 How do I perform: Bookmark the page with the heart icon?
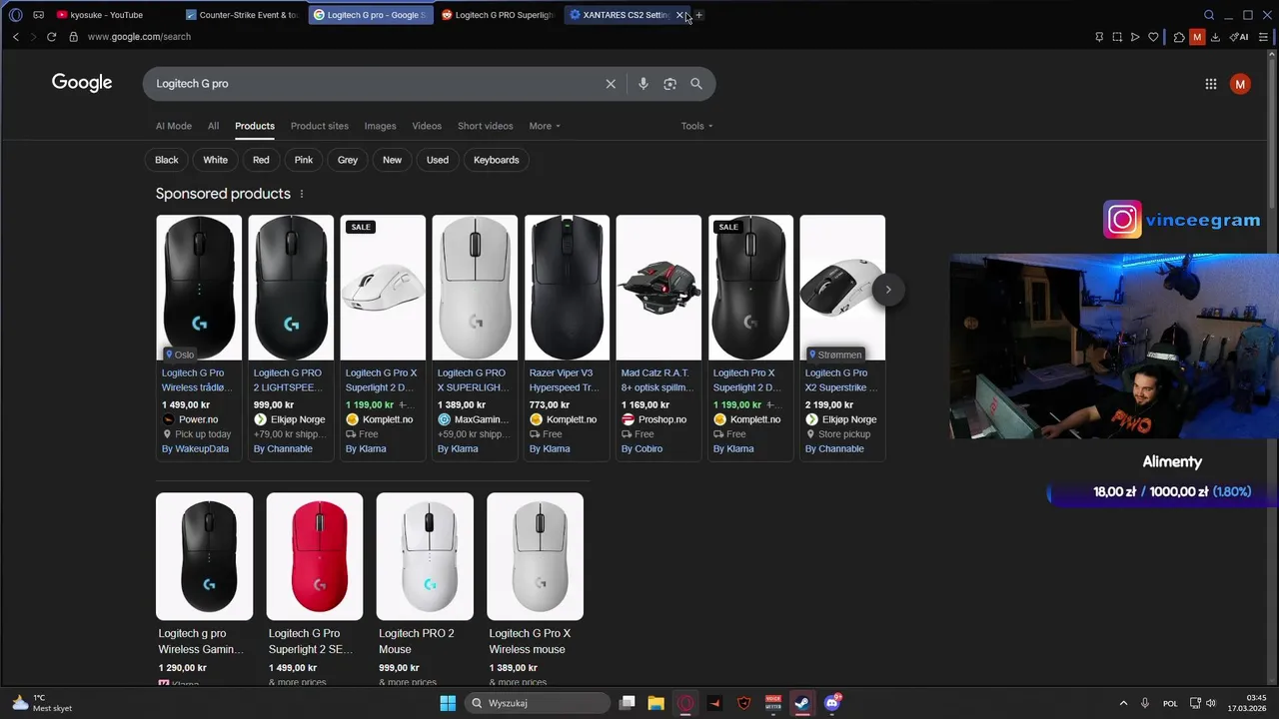[1153, 37]
